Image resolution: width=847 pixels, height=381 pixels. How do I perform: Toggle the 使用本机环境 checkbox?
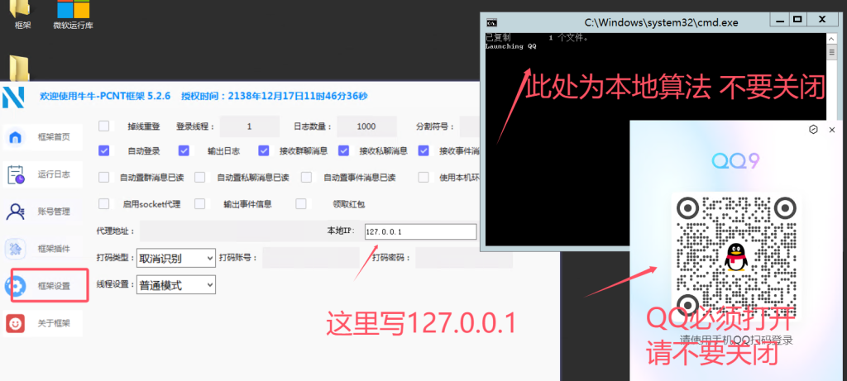(423, 177)
